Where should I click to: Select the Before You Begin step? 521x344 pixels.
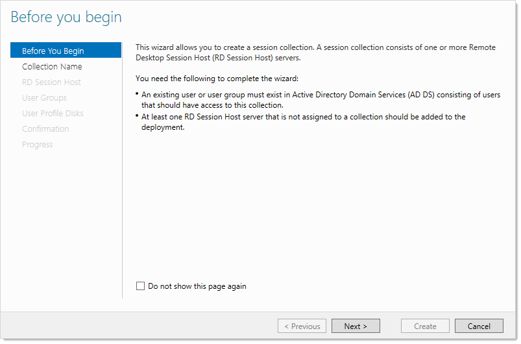click(66, 51)
